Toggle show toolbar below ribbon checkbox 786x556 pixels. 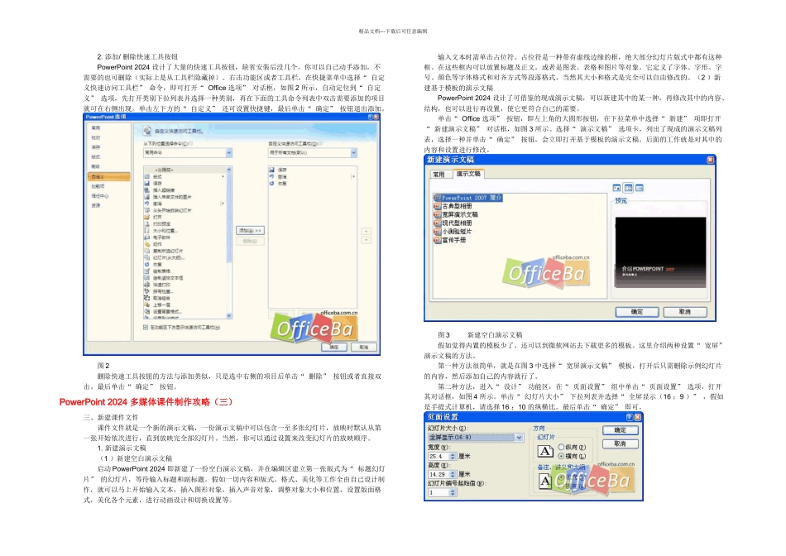[x=146, y=328]
